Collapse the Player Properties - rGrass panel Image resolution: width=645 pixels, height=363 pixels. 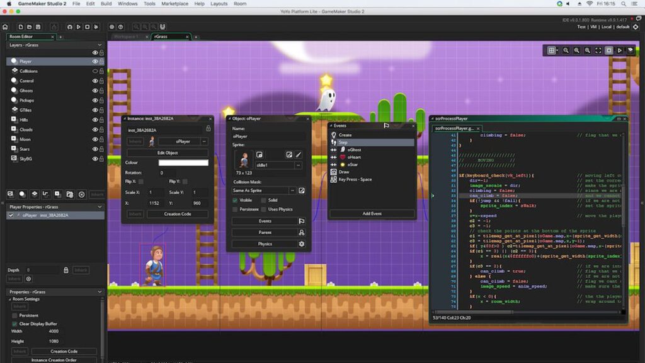tap(100, 207)
